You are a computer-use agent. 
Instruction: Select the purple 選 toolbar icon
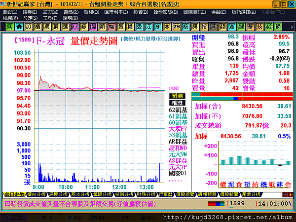tap(74, 27)
